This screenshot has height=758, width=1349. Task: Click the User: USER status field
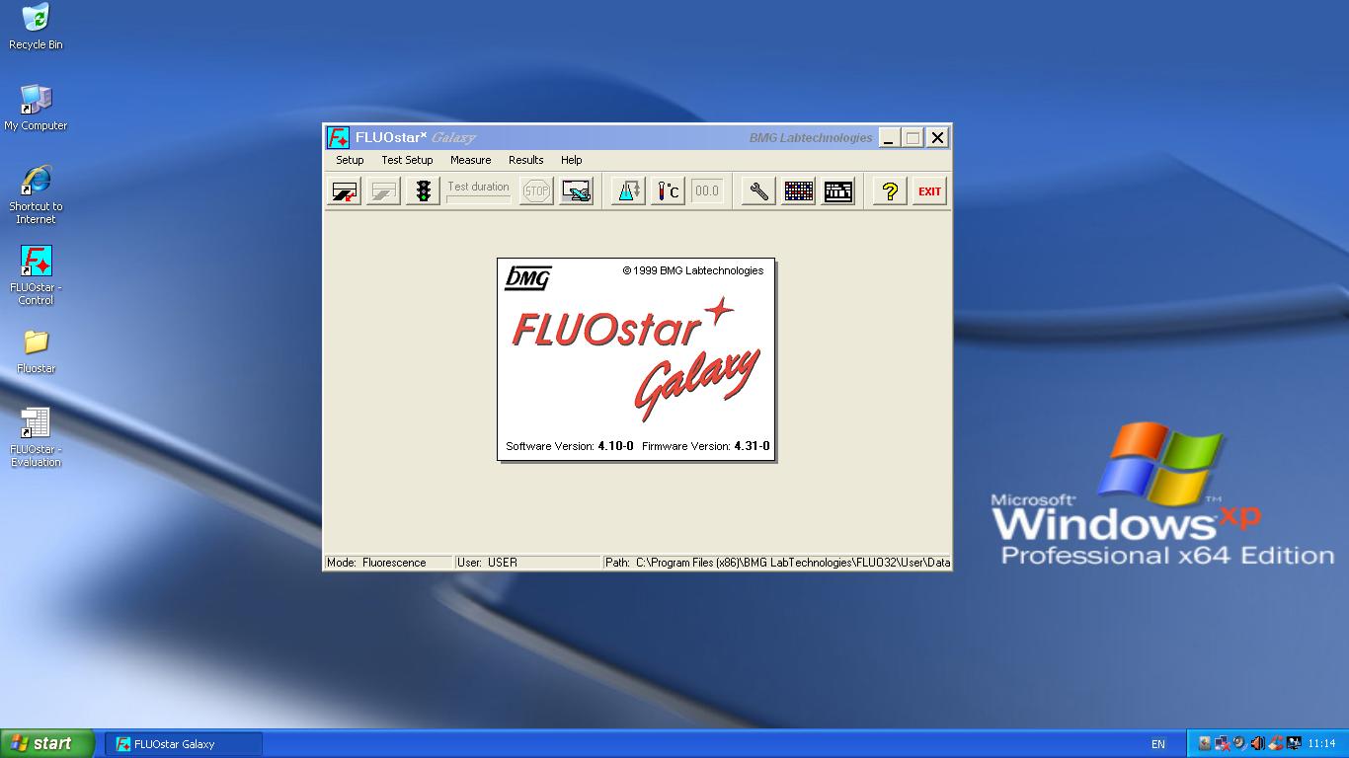(527, 563)
